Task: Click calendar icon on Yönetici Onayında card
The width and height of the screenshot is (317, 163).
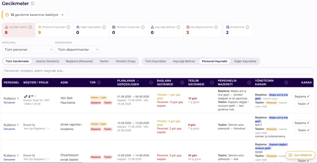Action: pos(114,27)
